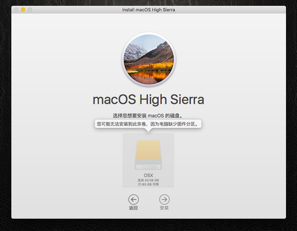Click the 总共 42.09 GB capacity text
Viewport: 297px width, 231px height.
click(x=148, y=180)
